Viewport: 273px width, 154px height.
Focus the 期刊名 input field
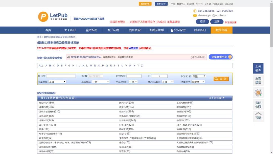pyautogui.click(x=61, y=76)
